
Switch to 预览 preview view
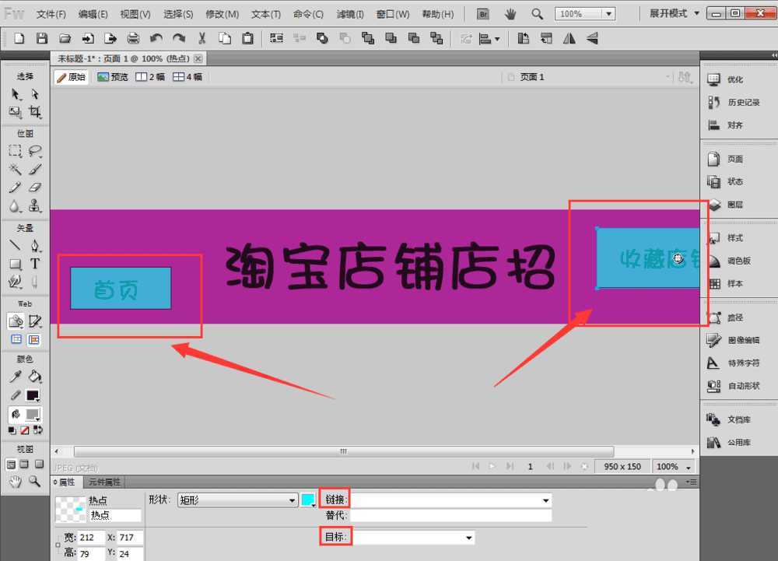coord(113,77)
